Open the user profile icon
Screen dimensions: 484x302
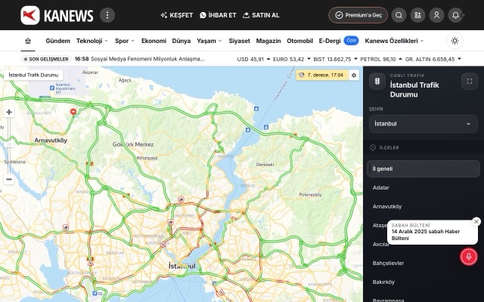coord(436,15)
